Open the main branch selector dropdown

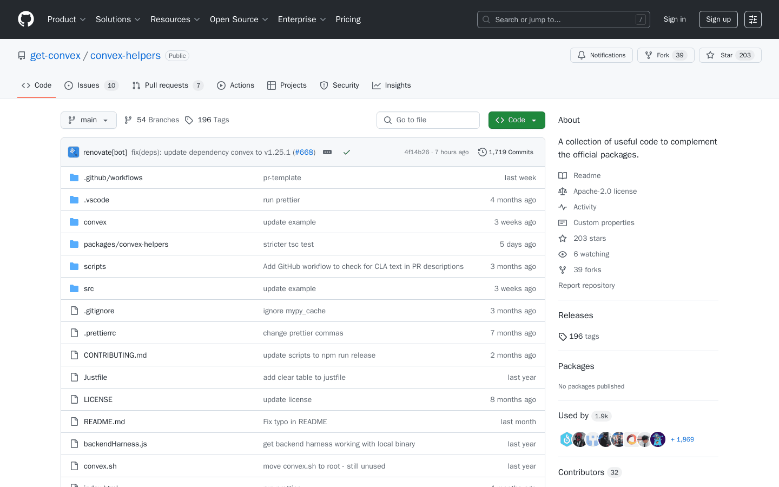tap(89, 120)
